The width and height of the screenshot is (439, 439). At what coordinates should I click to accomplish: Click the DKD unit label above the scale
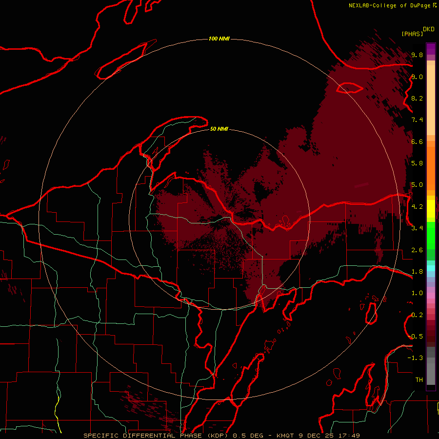coord(429,29)
